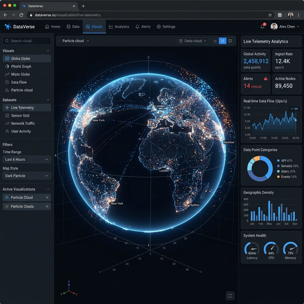Switch to grid view mode
Viewport: 304px width, 304px height.
[x=223, y=41]
